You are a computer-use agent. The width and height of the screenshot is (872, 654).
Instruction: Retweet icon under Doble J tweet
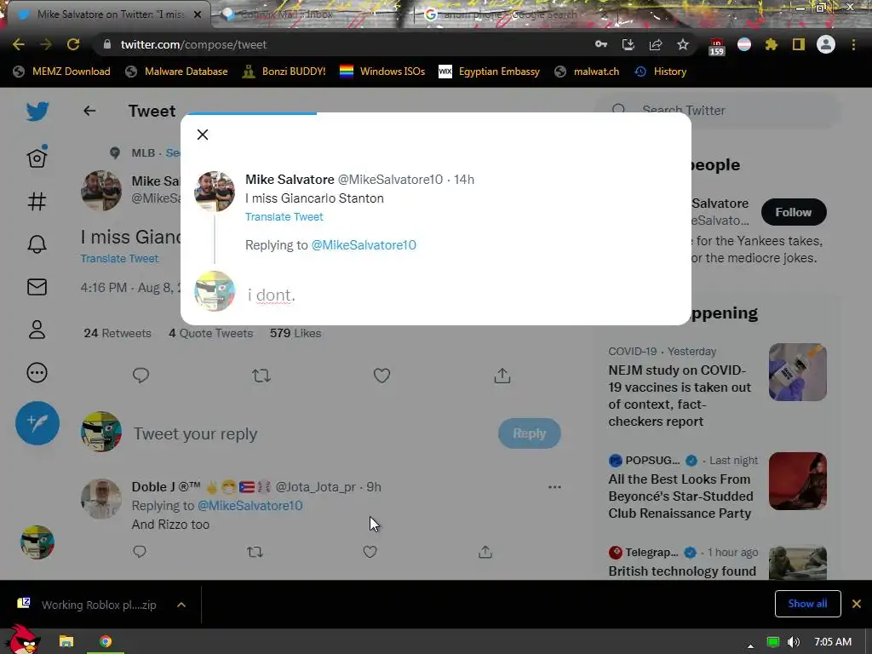click(x=255, y=552)
